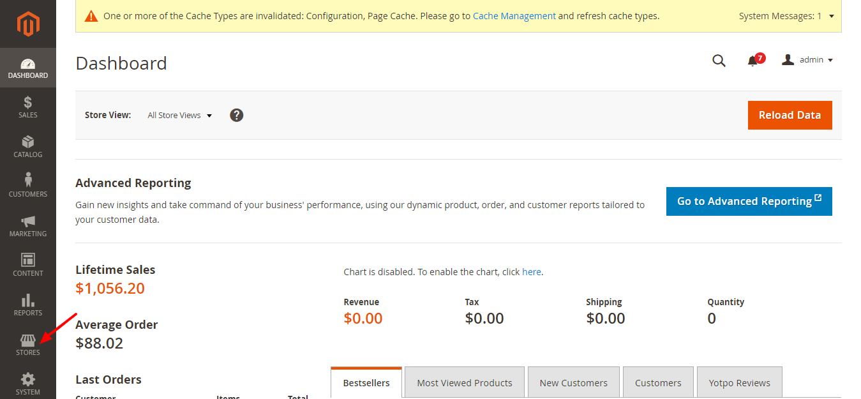The height and width of the screenshot is (399, 861).
Task: Click Go to Advanced Reporting button
Action: click(x=749, y=201)
